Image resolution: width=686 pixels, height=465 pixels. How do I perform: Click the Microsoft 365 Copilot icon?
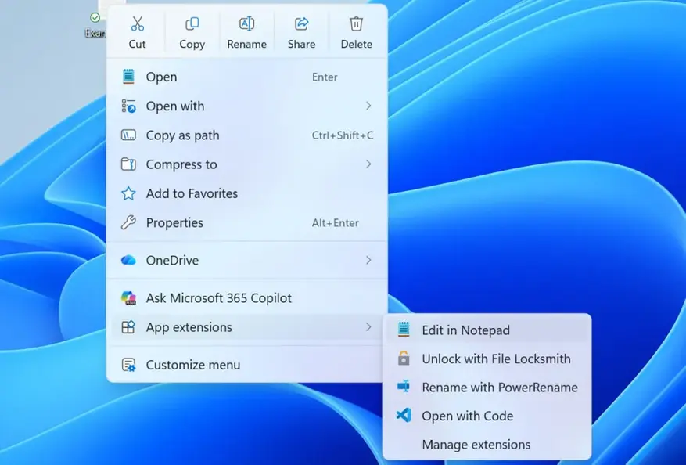pos(128,297)
